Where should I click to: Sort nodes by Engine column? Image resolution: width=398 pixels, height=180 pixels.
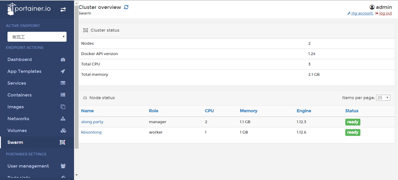[x=304, y=111]
